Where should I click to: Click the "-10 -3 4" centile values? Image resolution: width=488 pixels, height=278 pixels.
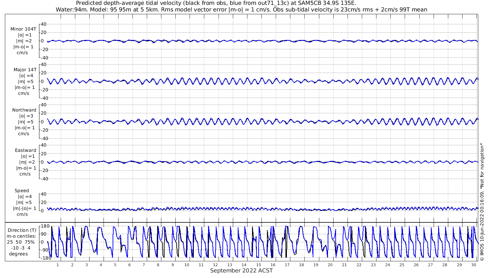tap(21, 248)
